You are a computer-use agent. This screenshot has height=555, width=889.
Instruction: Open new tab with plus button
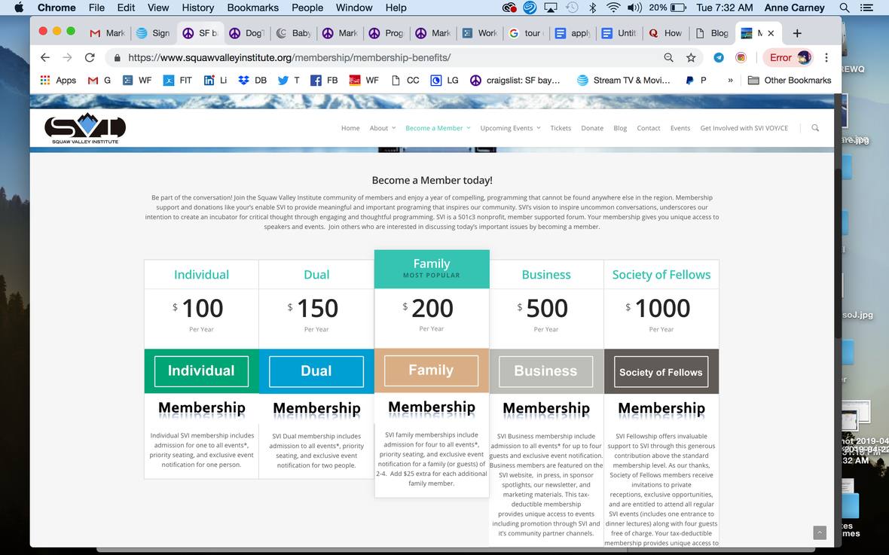tap(796, 33)
